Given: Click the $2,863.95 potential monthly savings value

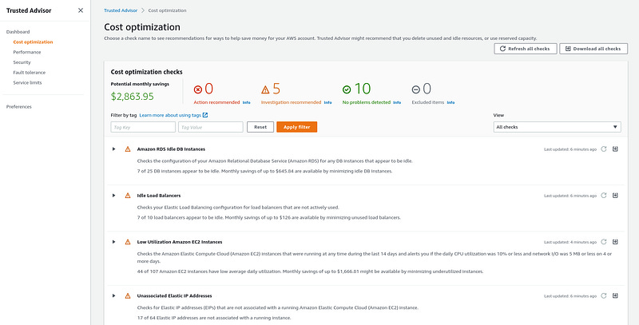Looking at the screenshot, I should (133, 97).
